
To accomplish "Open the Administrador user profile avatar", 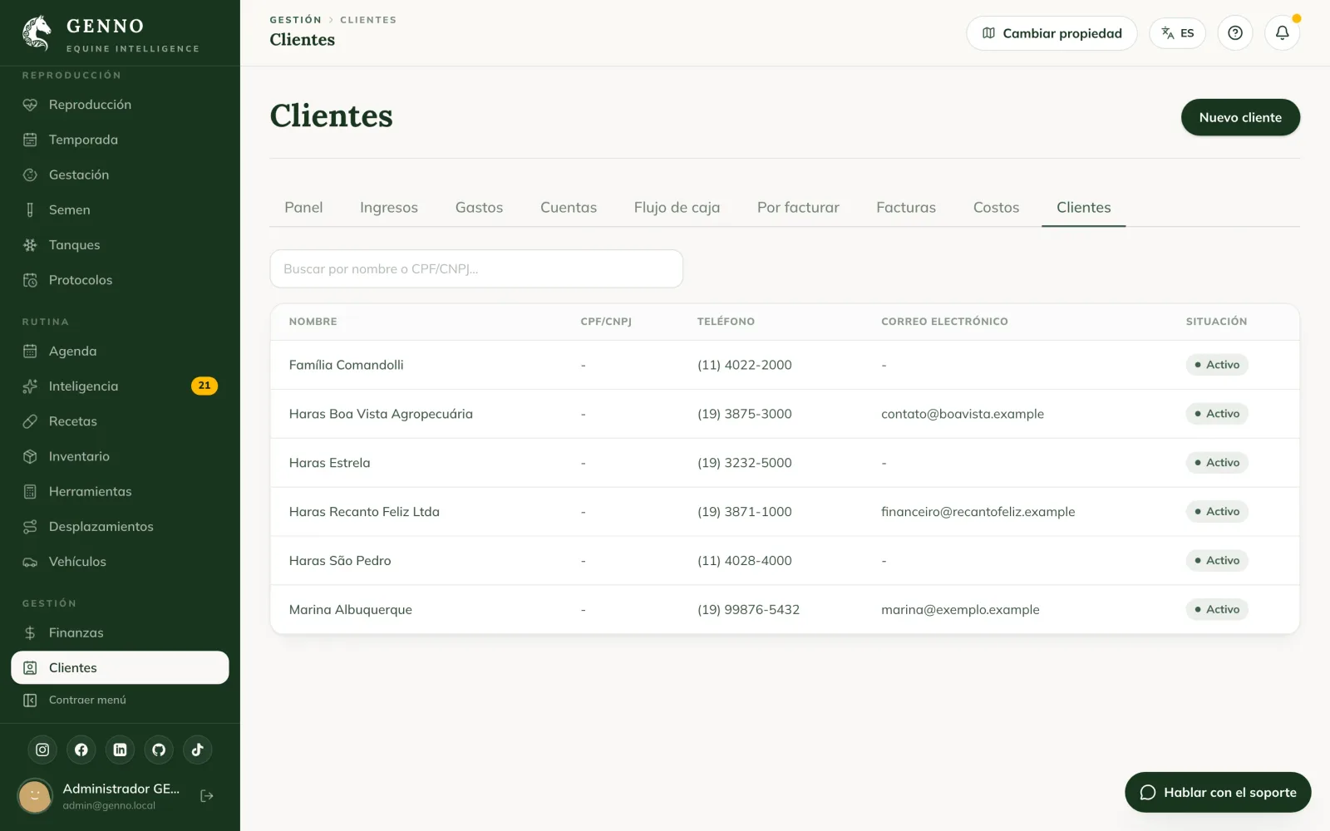I will coord(35,796).
